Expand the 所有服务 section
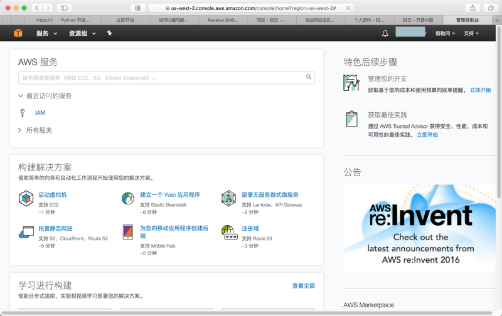 [x=35, y=130]
